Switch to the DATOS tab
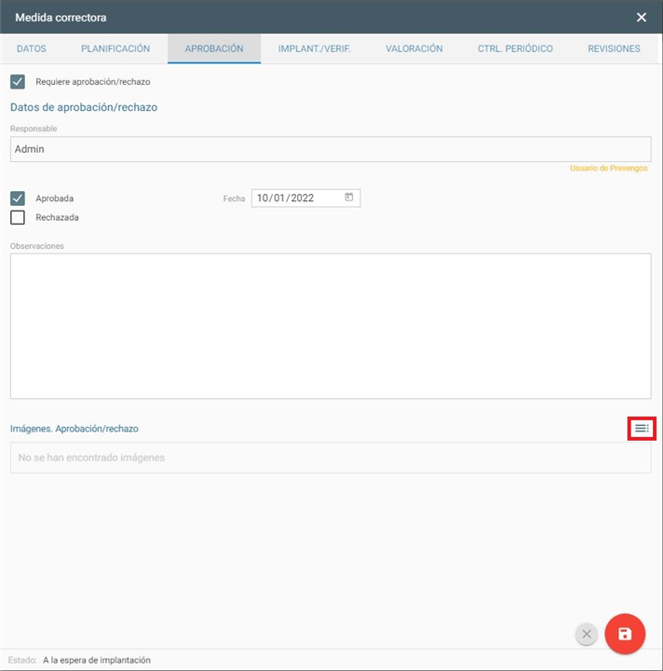The image size is (663, 671). click(x=31, y=48)
